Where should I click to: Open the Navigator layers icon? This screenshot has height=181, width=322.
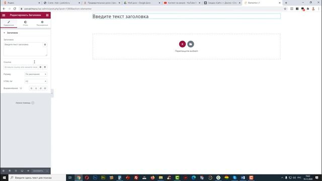(10, 171)
